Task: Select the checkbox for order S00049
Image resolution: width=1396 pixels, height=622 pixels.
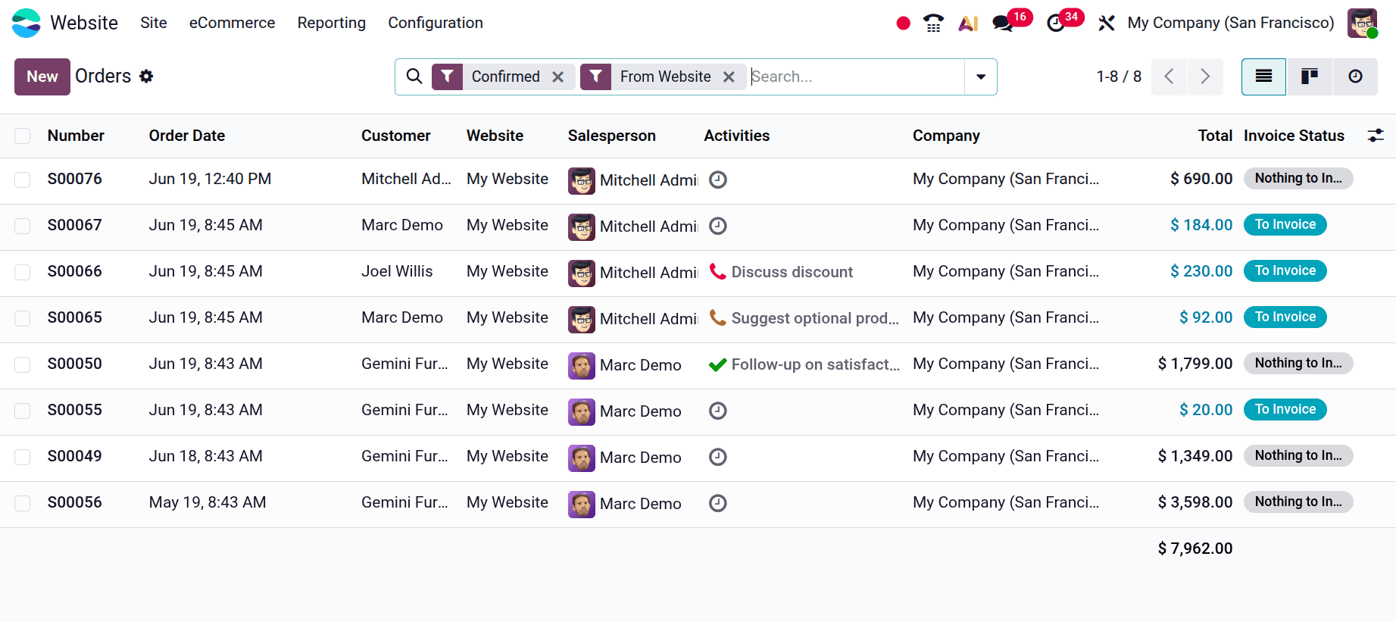Action: pos(23,457)
